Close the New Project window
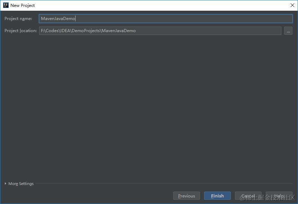298x204 pixels. tap(292, 5)
